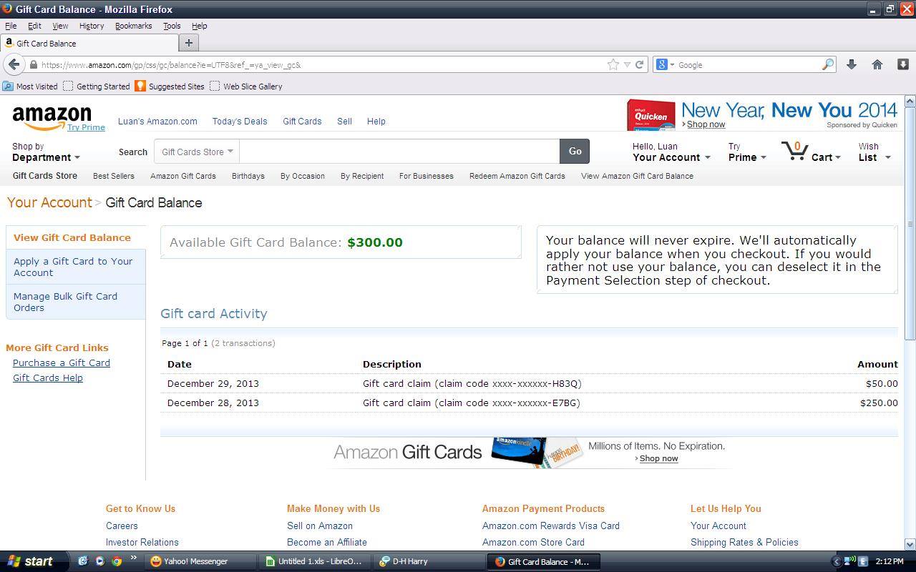Screen dimensions: 916x572
Task: Open the Downloads arrow in the toolbar
Action: [x=852, y=64]
